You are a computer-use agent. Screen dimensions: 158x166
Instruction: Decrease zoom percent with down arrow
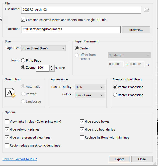(x=52, y=70)
